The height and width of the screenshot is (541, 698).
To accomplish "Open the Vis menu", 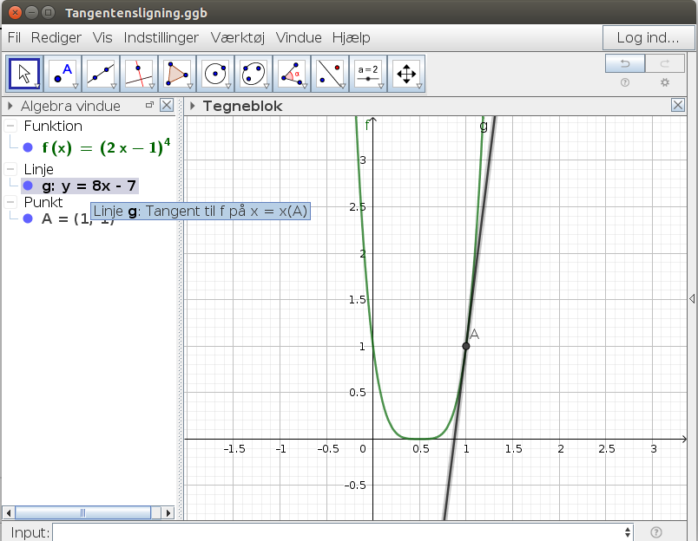I will [102, 38].
